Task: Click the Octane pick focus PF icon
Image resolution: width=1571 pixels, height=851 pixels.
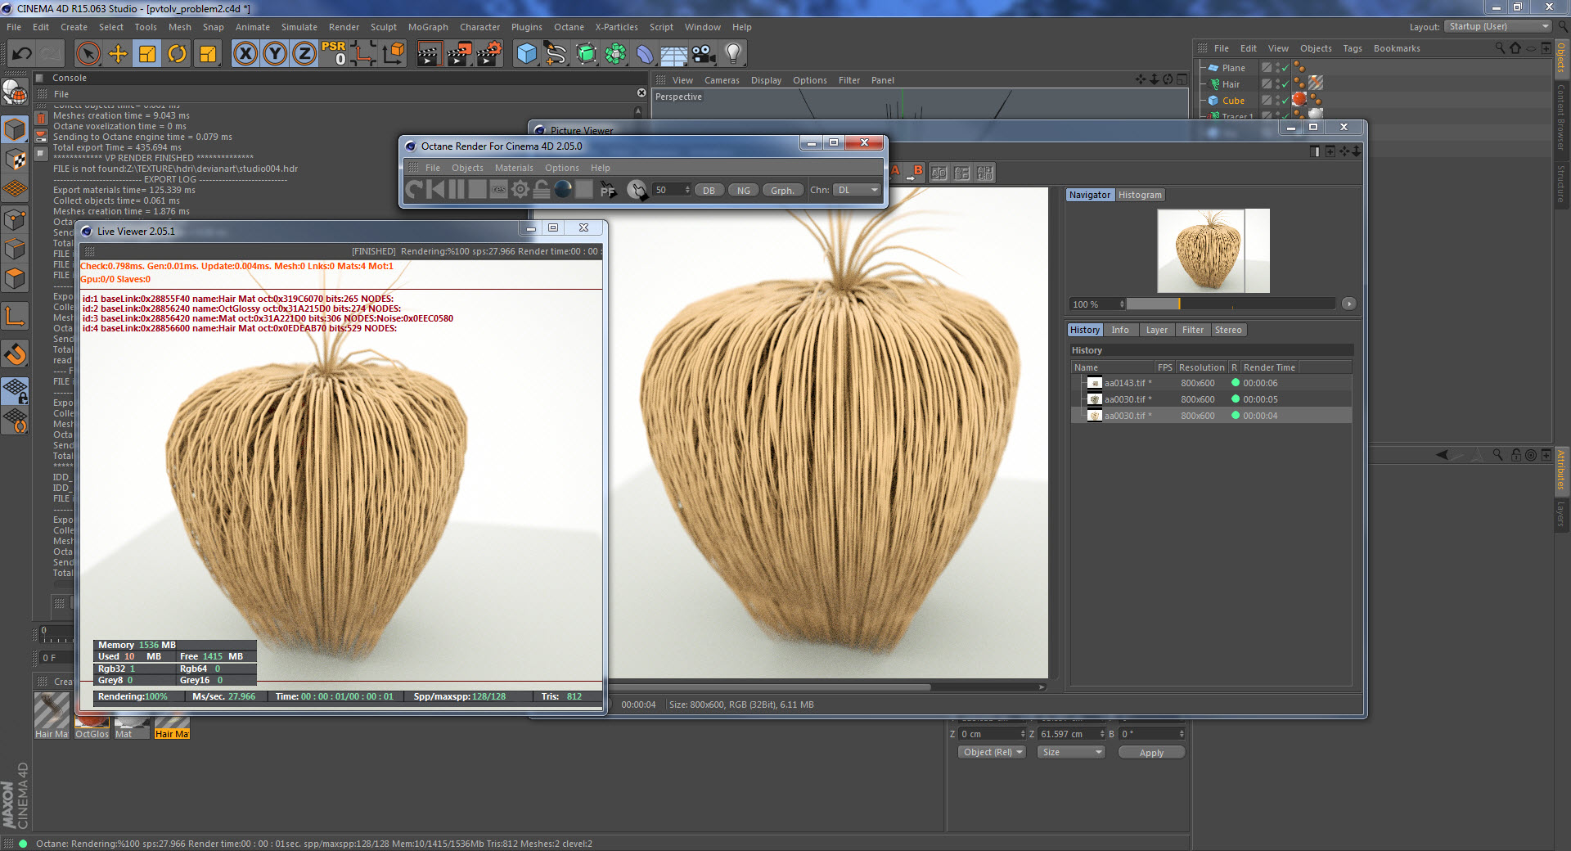Action: (607, 190)
